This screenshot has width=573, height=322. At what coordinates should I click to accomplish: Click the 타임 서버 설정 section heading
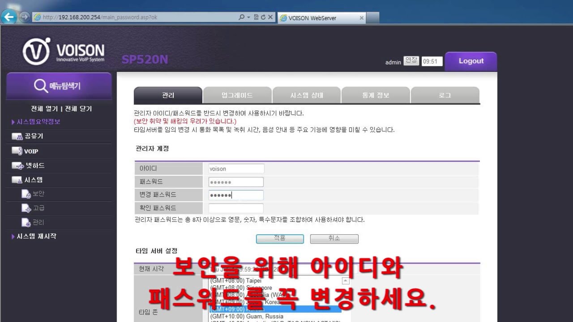pyautogui.click(x=157, y=251)
